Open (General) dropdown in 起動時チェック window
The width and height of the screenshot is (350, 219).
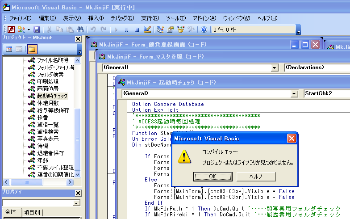click(x=294, y=94)
